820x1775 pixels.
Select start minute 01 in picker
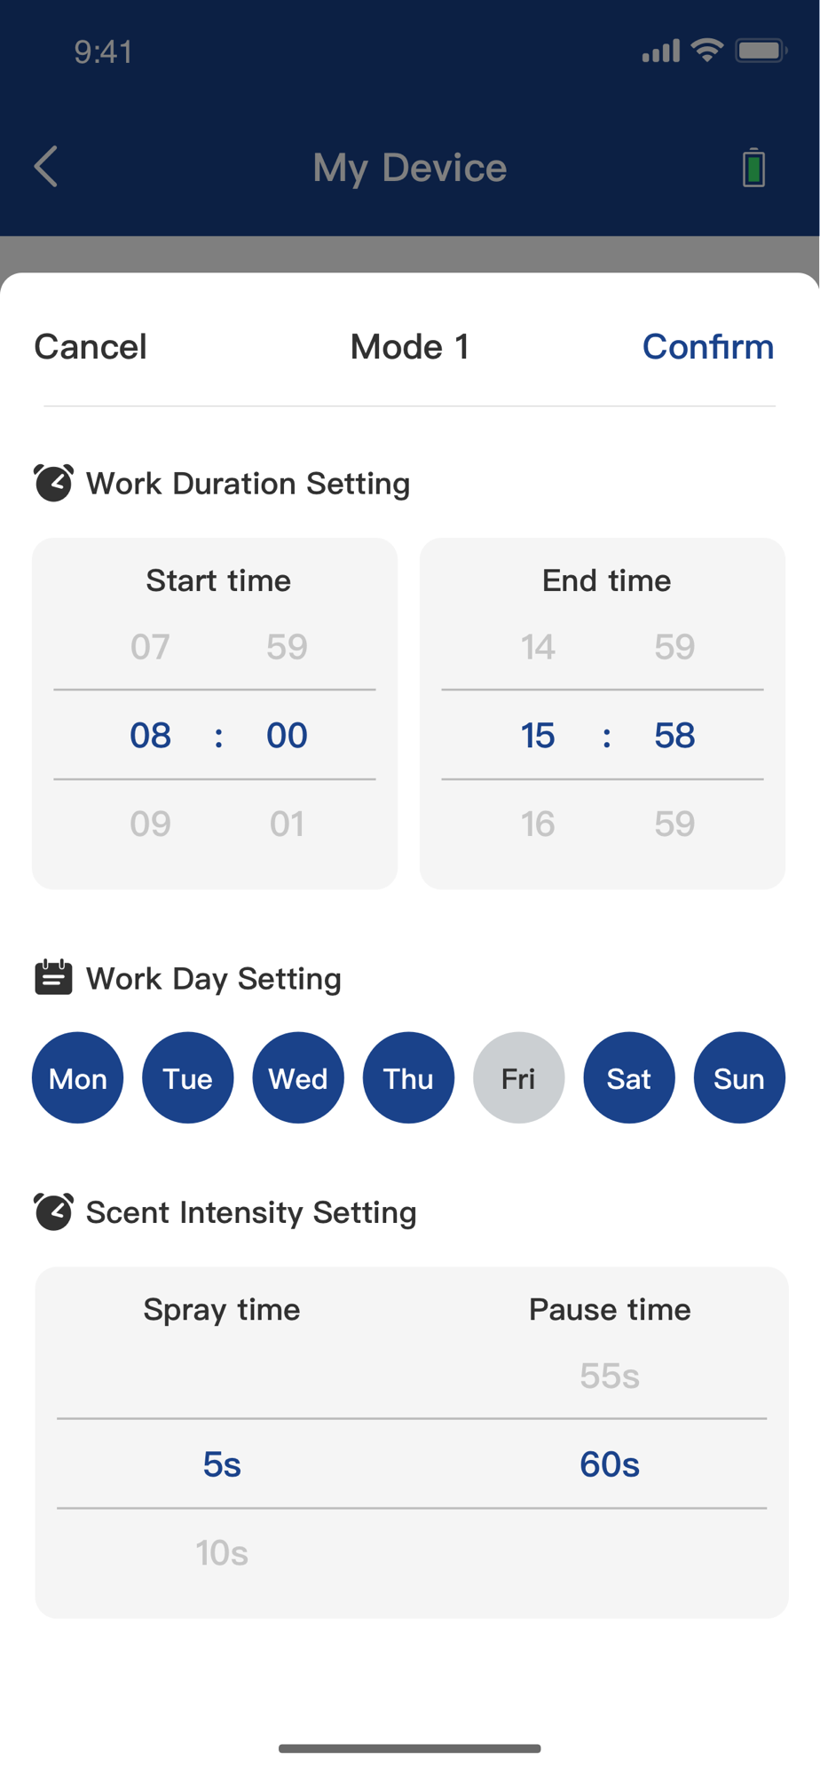(287, 824)
